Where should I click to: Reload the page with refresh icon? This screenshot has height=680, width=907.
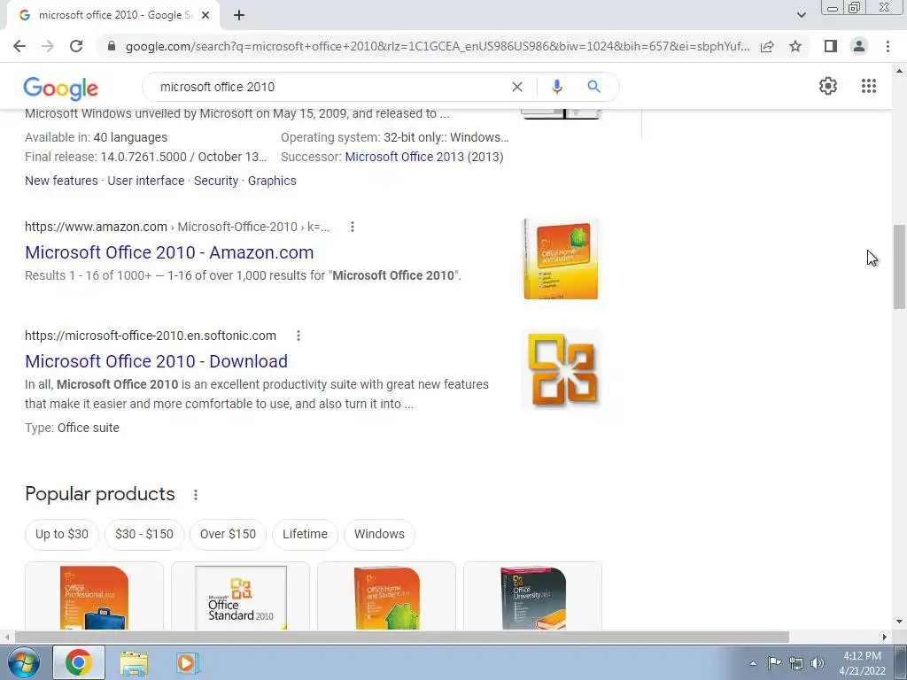[76, 46]
